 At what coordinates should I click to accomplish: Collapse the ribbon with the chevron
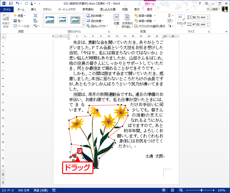pos(227,32)
